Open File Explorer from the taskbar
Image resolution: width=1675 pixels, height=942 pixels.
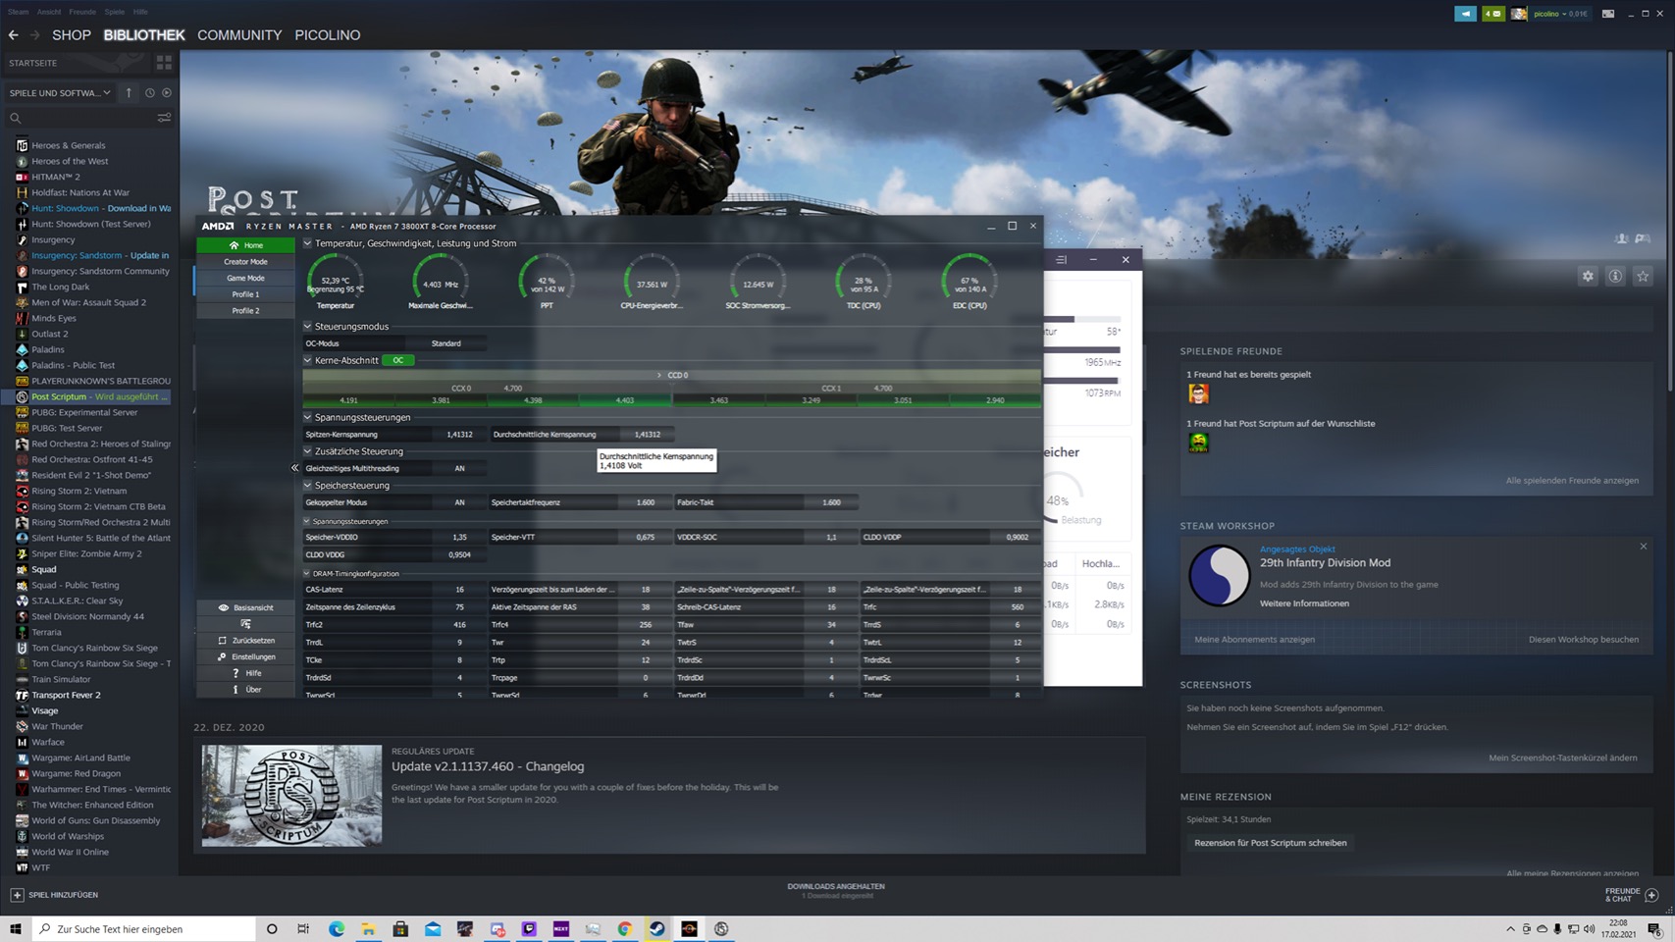368,929
